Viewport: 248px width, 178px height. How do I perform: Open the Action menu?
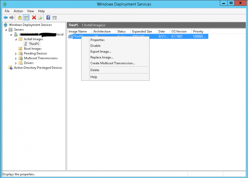pos(18,11)
